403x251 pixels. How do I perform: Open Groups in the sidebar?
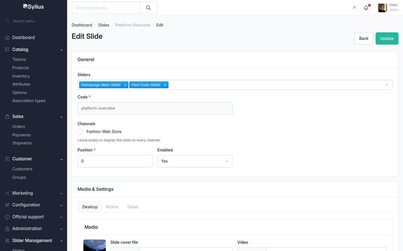19,177
